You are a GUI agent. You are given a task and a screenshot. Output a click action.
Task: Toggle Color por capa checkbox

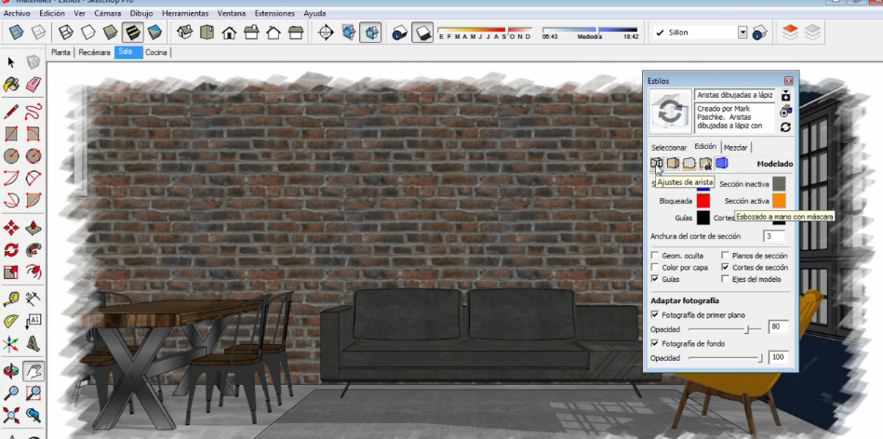(655, 267)
